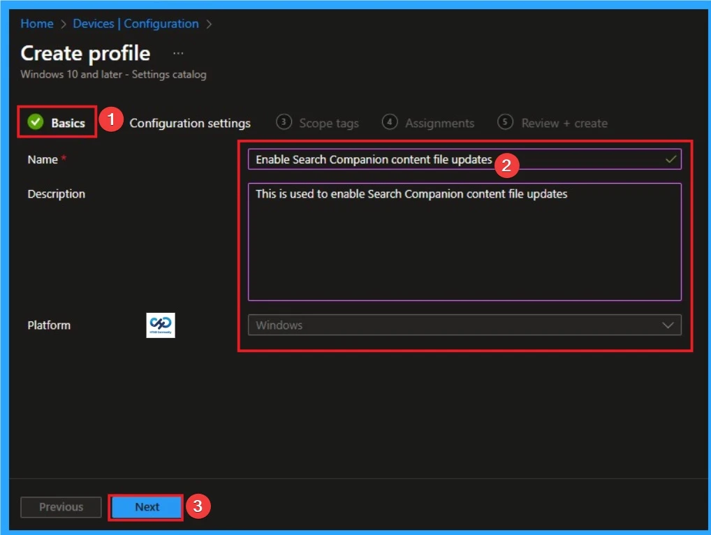Click the Previous button
The image size is (711, 535).
pos(61,507)
